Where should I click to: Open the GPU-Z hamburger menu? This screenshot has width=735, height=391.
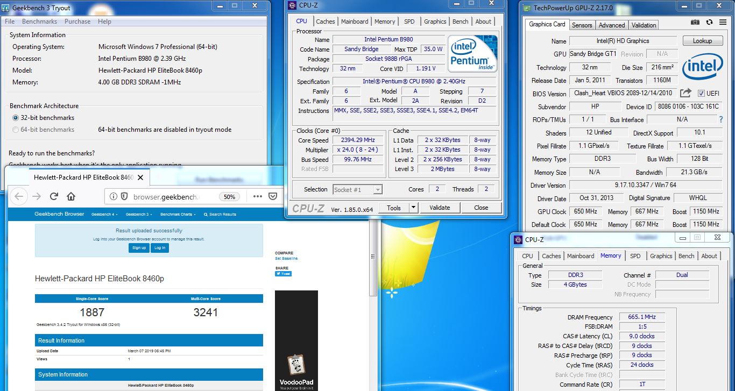(722, 22)
